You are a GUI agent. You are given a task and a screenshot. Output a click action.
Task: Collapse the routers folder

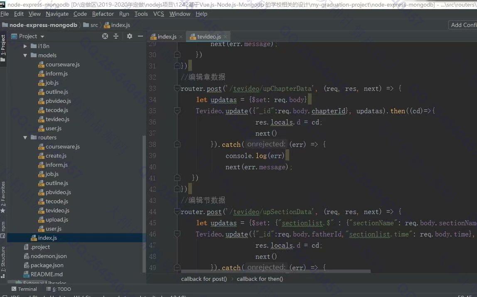click(x=25, y=138)
